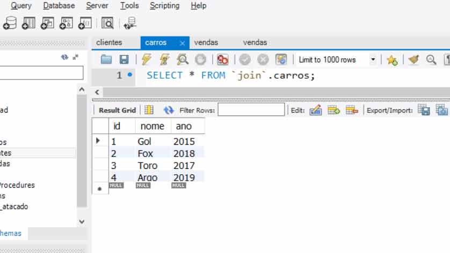Click the NULL cell under nome column
Image resolution: width=450 pixels, height=253 pixels.
[143, 185]
